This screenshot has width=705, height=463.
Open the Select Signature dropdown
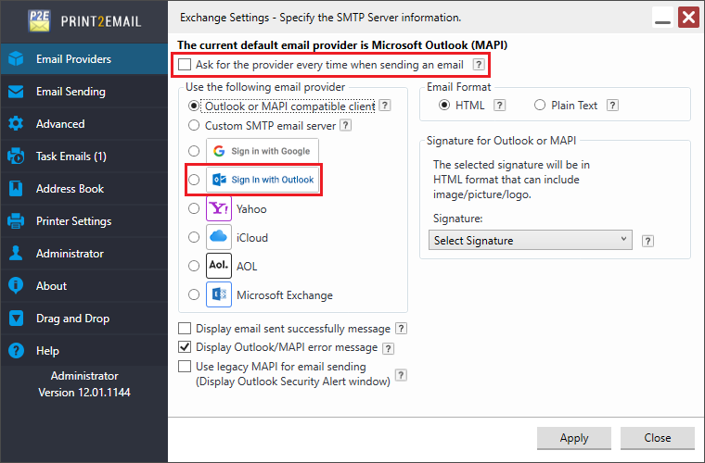pos(530,240)
